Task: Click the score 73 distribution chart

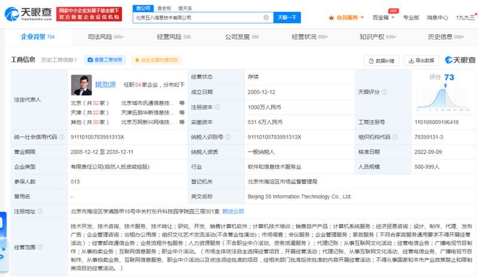Action: [444, 98]
